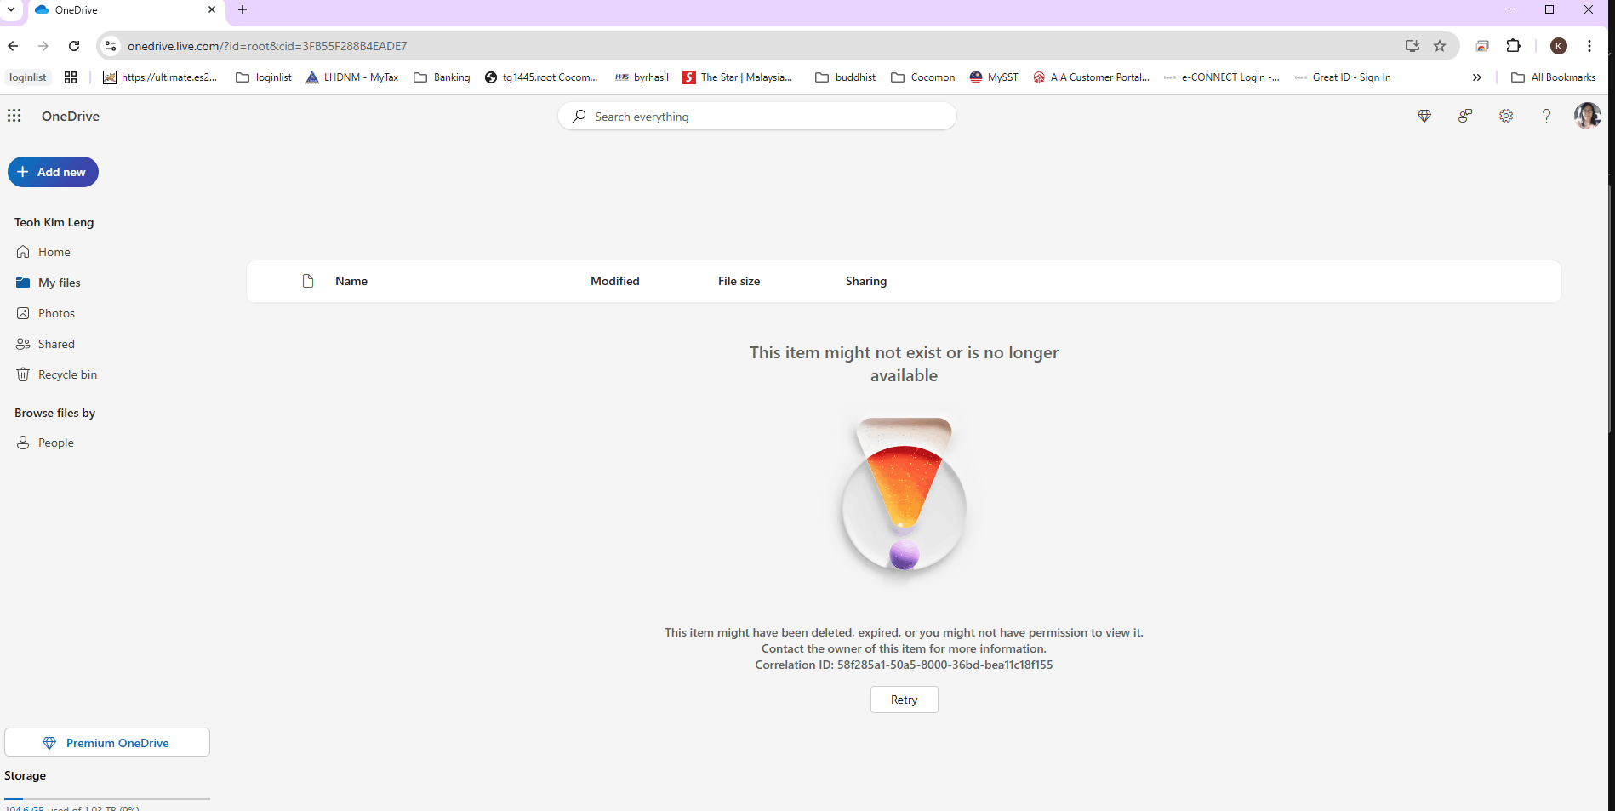This screenshot has width=1615, height=811.
Task: Open All Bookmarks folder
Action: tap(1554, 77)
